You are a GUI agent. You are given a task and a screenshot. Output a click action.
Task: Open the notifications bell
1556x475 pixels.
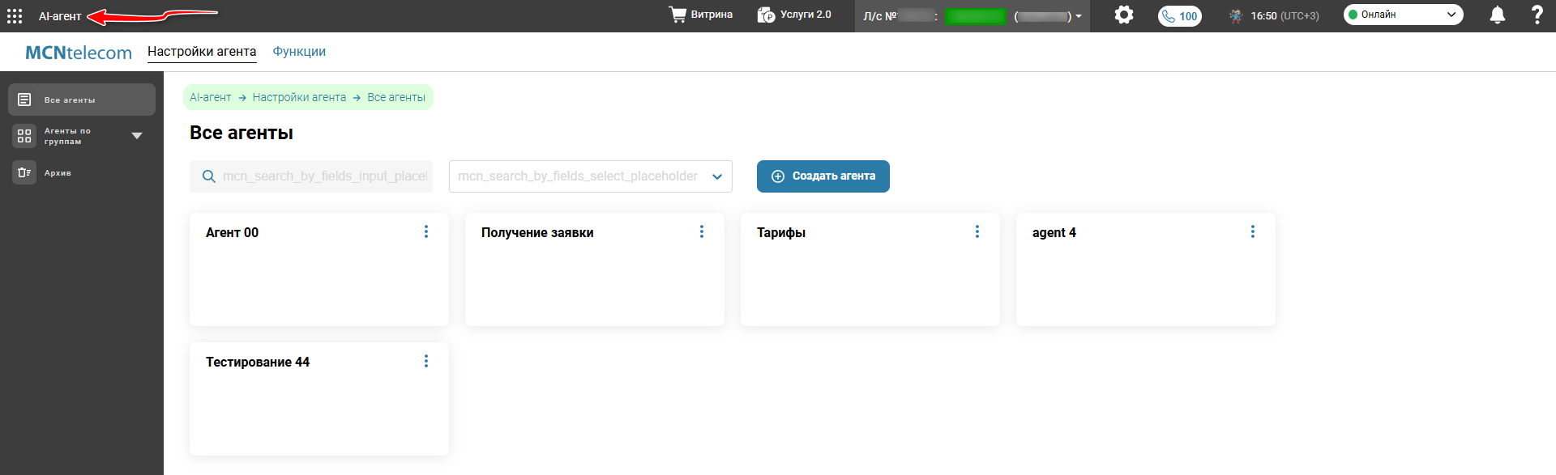click(1498, 15)
